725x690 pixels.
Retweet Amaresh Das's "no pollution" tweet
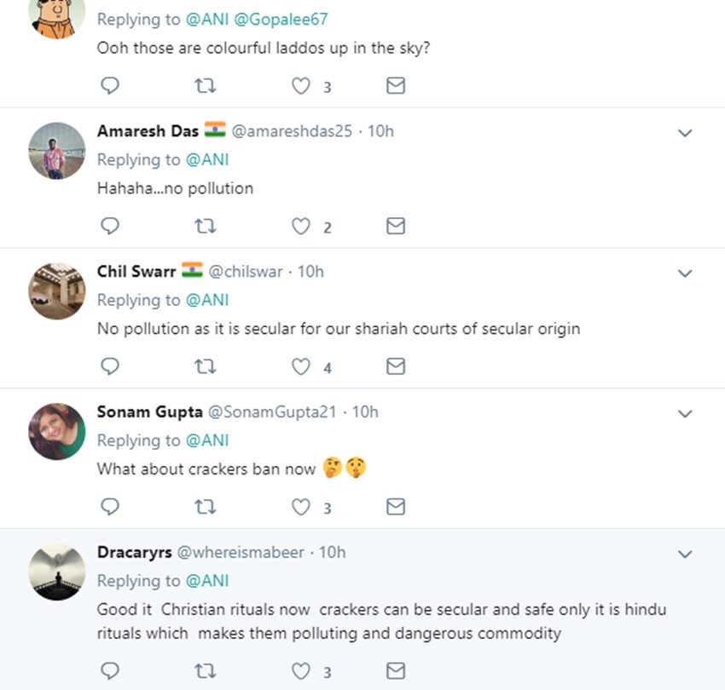click(x=206, y=226)
